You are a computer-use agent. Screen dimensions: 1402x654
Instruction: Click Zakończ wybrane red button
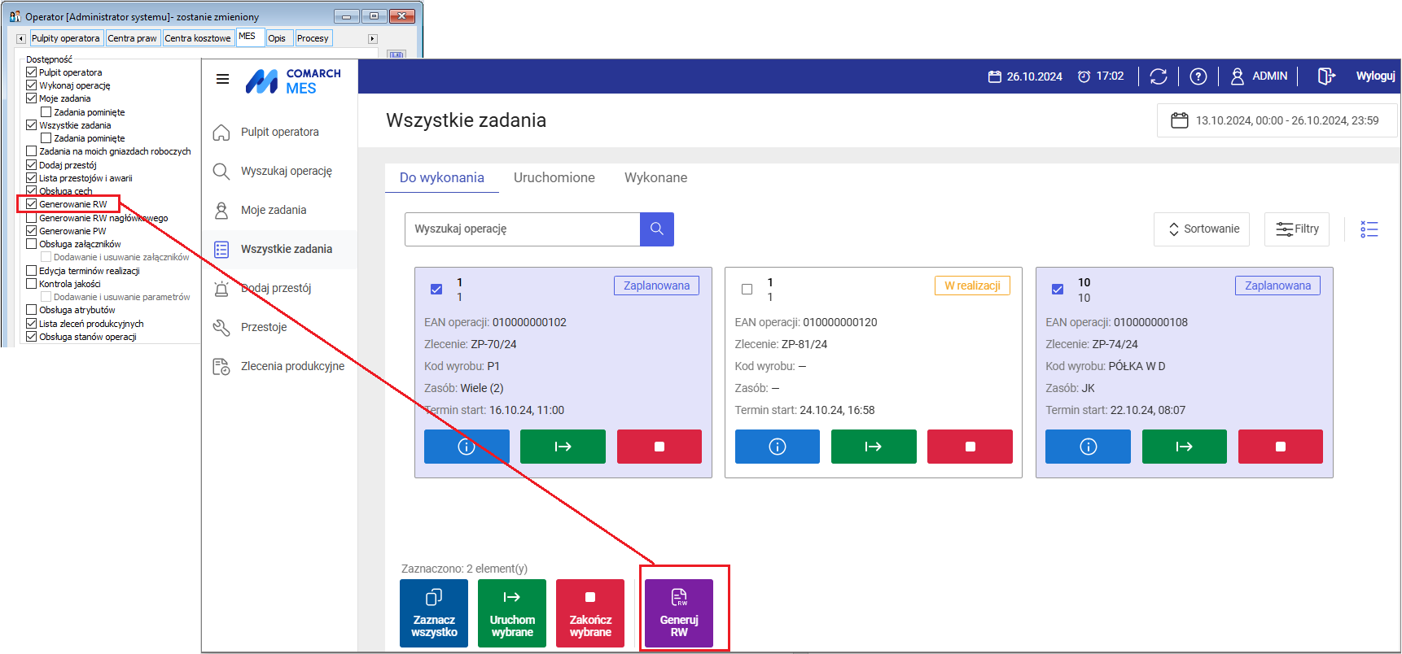[590, 613]
